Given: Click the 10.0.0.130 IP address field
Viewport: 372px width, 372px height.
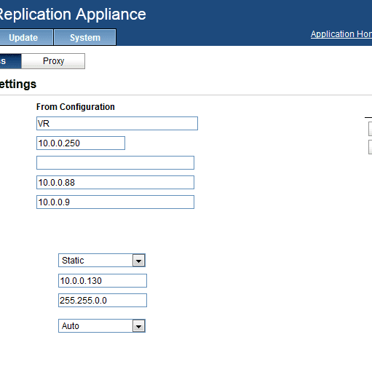Looking at the screenshot, I should (103, 280).
